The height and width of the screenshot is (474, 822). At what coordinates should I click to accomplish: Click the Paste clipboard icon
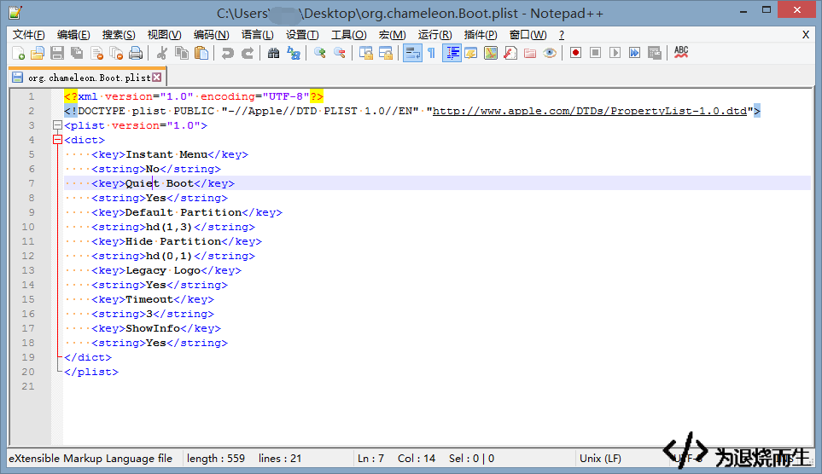pos(201,53)
